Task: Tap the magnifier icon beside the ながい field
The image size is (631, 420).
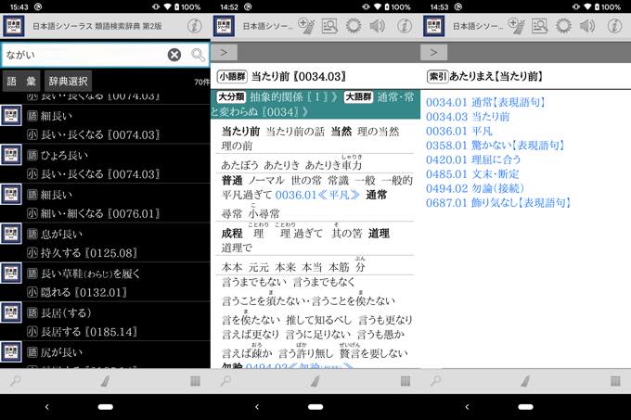Action: 198,55
